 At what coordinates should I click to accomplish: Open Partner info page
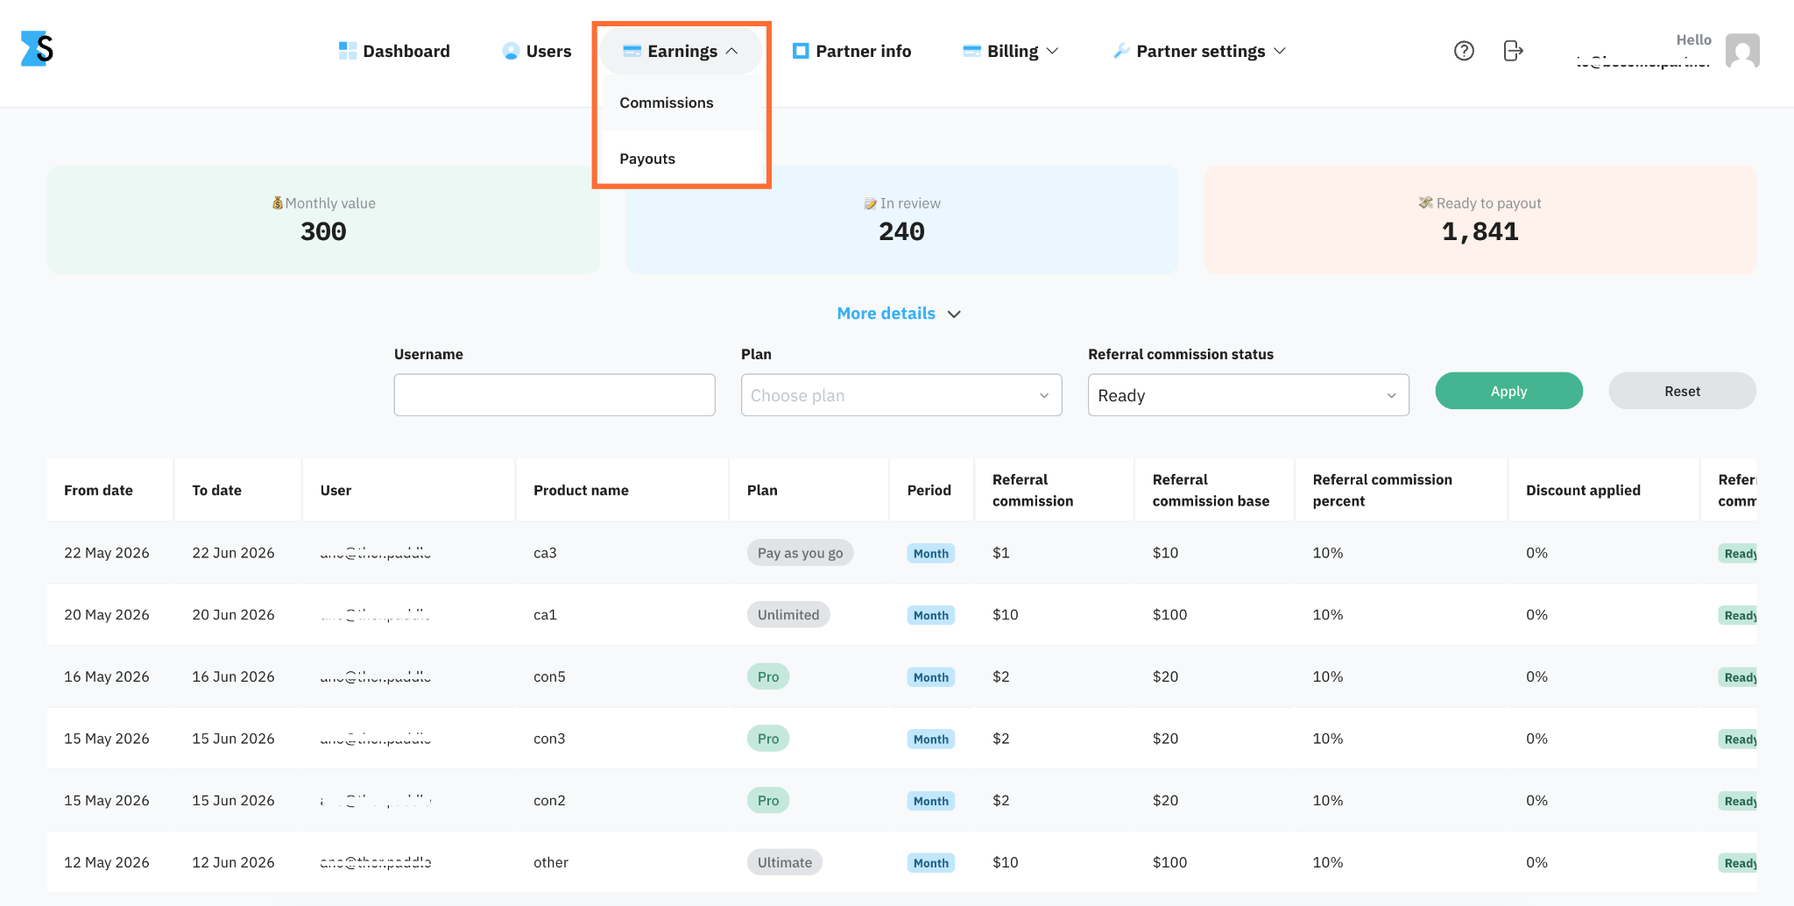point(851,51)
